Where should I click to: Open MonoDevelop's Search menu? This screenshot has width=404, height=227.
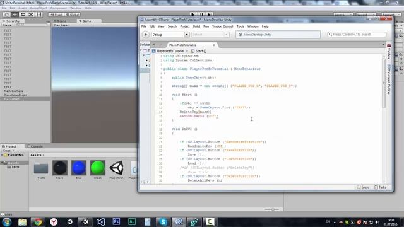coord(172,26)
